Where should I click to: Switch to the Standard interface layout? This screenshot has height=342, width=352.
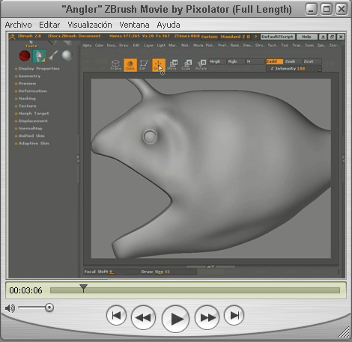(x=230, y=37)
